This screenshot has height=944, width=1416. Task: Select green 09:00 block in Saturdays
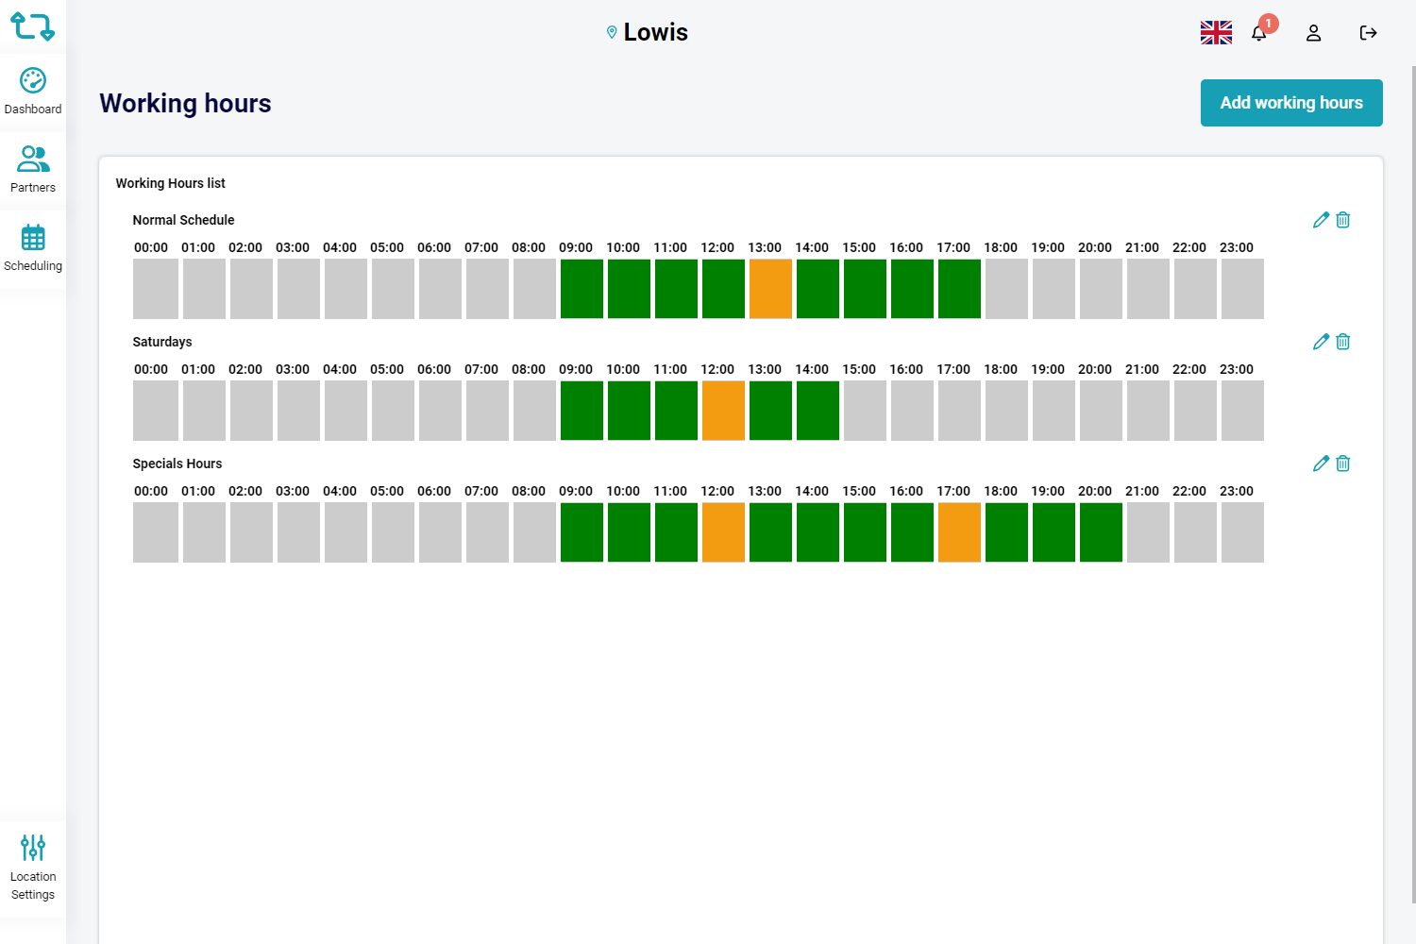tap(582, 411)
